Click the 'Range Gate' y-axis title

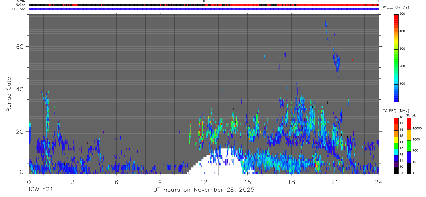(9, 95)
